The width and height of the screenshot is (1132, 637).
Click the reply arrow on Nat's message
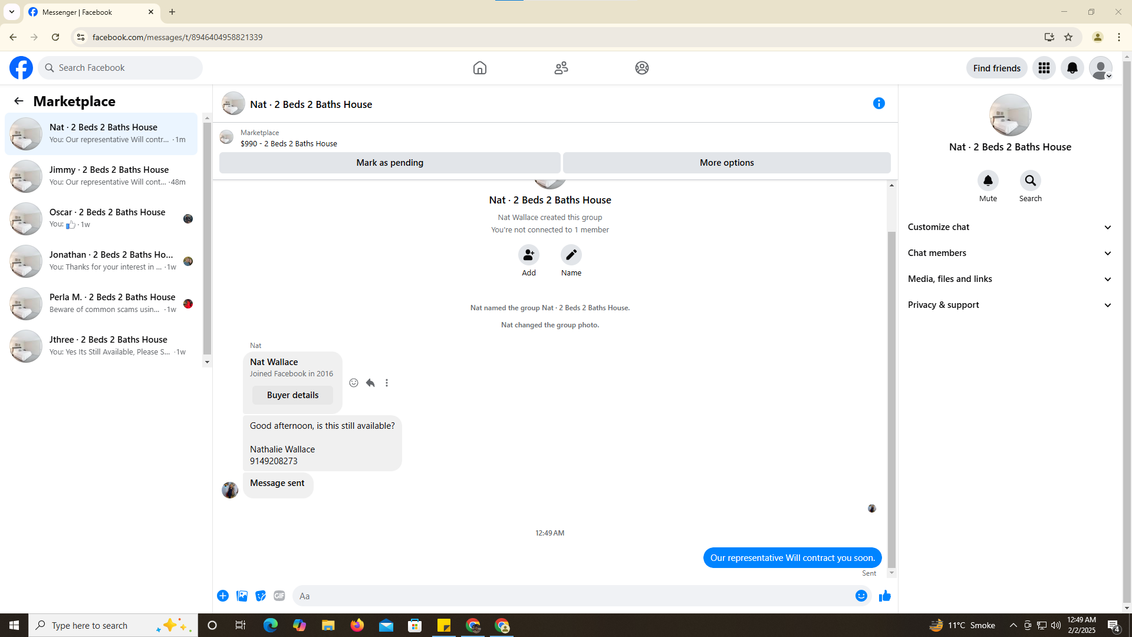[x=370, y=383]
